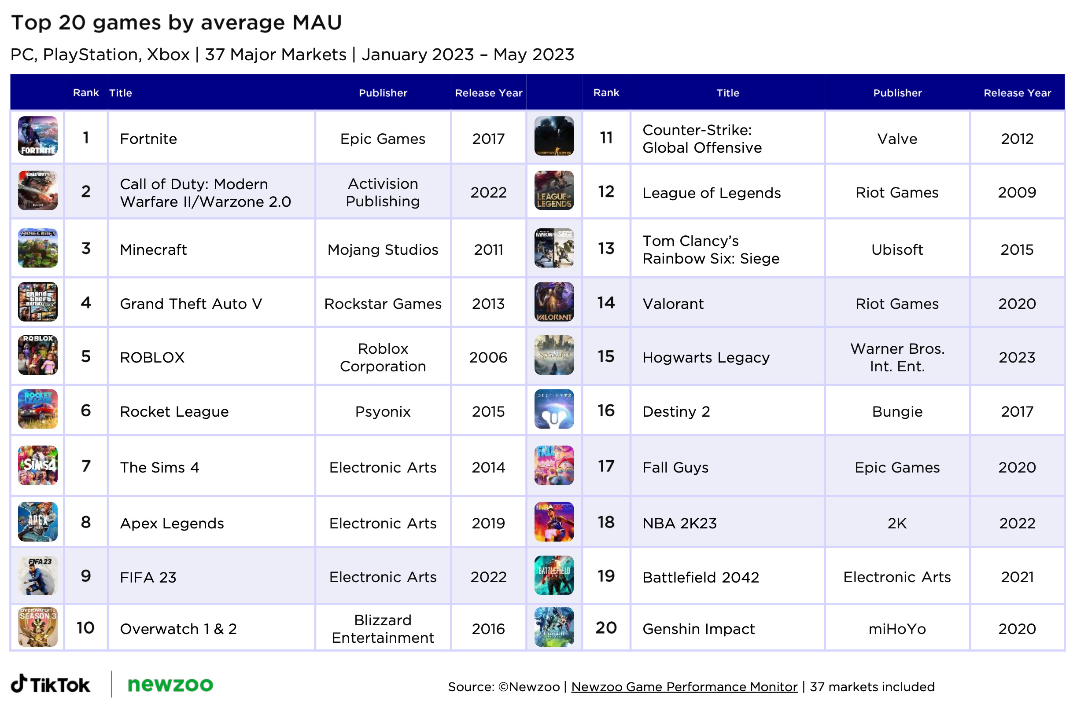Click the Apex Legends game icon
Viewport: 1077px width, 711px height.
38,524
